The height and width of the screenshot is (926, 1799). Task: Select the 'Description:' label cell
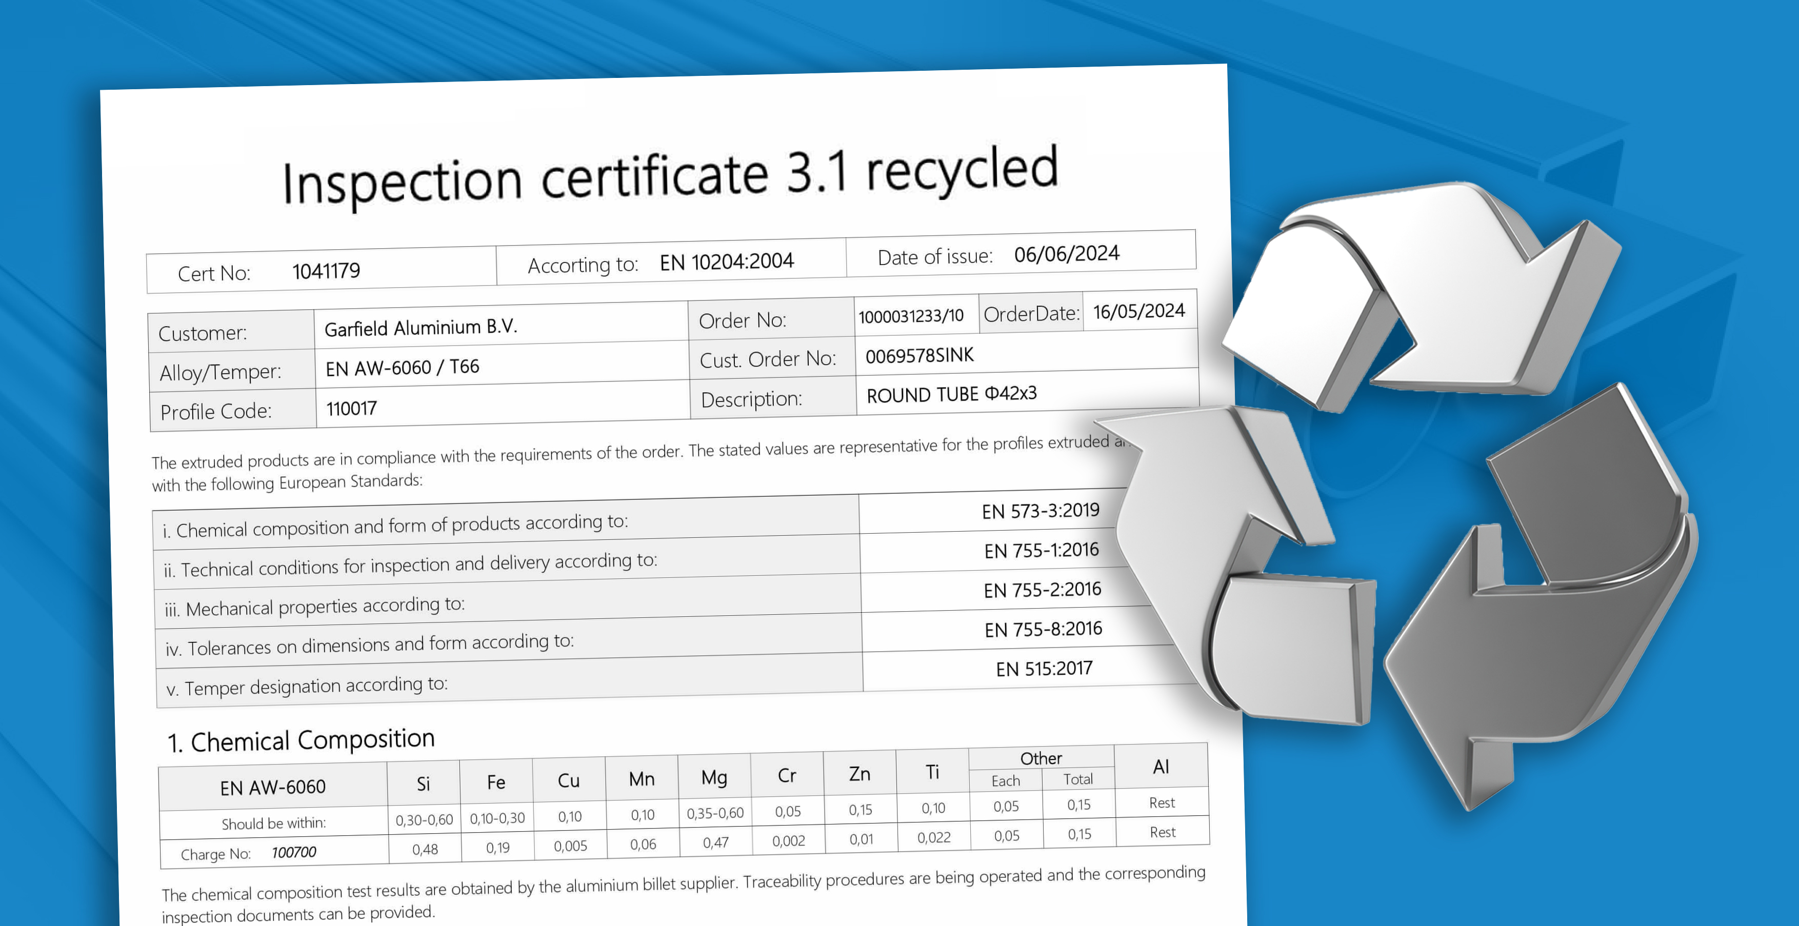coord(773,398)
